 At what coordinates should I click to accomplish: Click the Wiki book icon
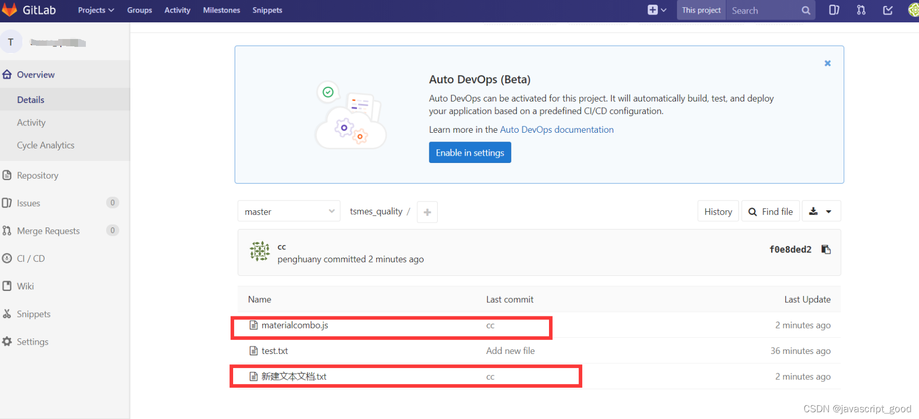7,286
